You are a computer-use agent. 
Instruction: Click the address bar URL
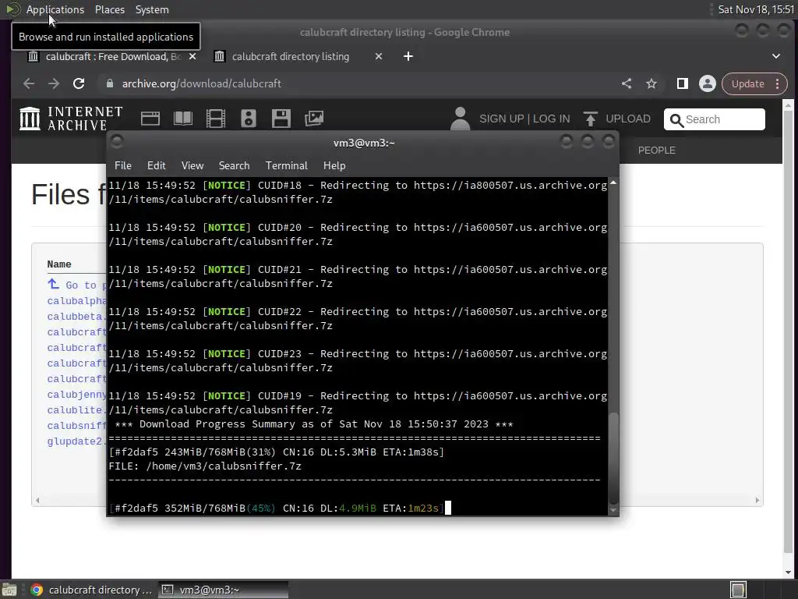pyautogui.click(x=202, y=83)
